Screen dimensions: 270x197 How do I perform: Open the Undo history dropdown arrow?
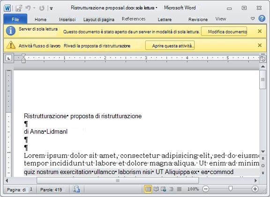coord(34,8)
